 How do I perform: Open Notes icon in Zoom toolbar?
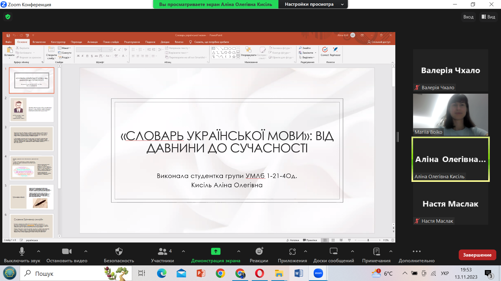pyautogui.click(x=376, y=251)
